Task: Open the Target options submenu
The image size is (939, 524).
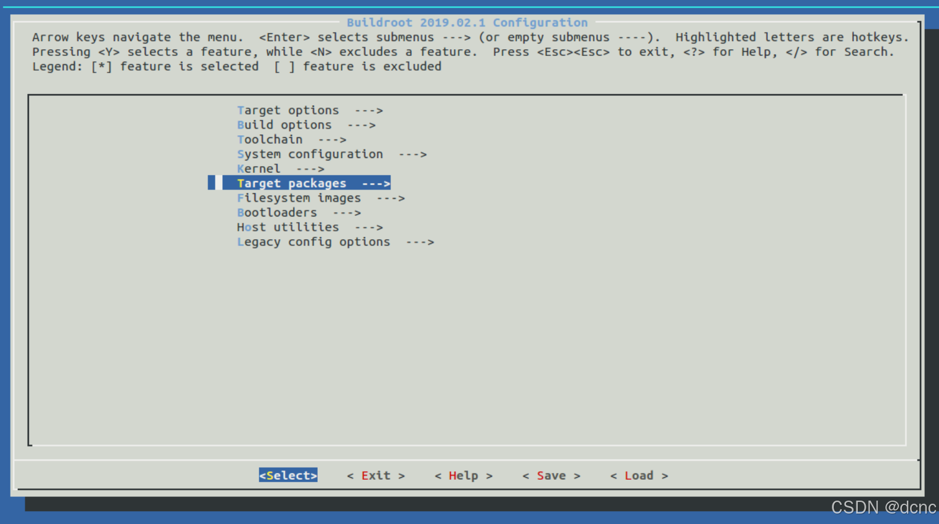Action: point(310,111)
